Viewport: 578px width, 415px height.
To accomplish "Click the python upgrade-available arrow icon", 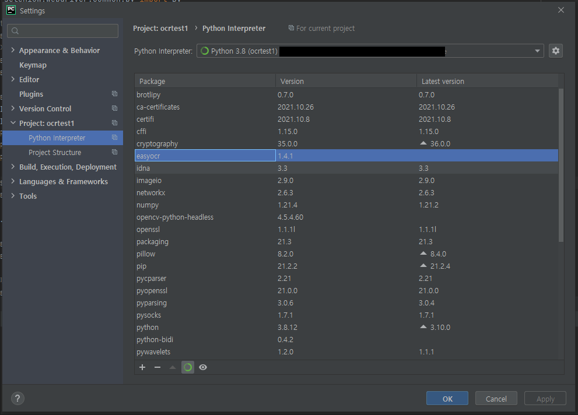I will pyautogui.click(x=423, y=326).
